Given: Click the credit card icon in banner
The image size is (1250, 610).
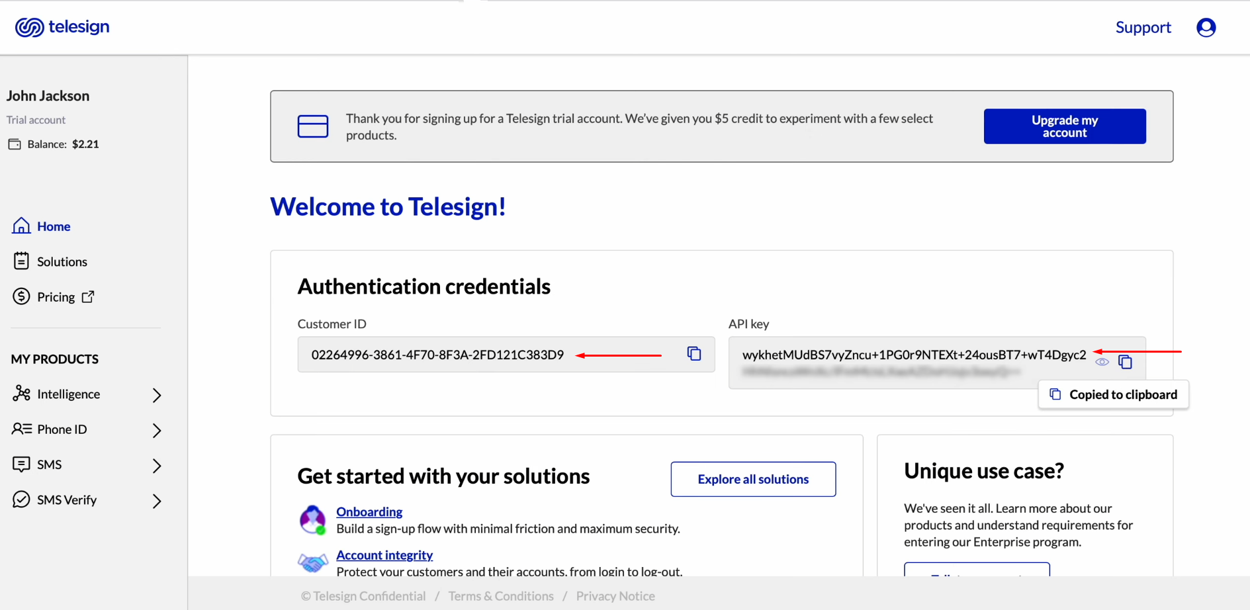Looking at the screenshot, I should tap(313, 126).
